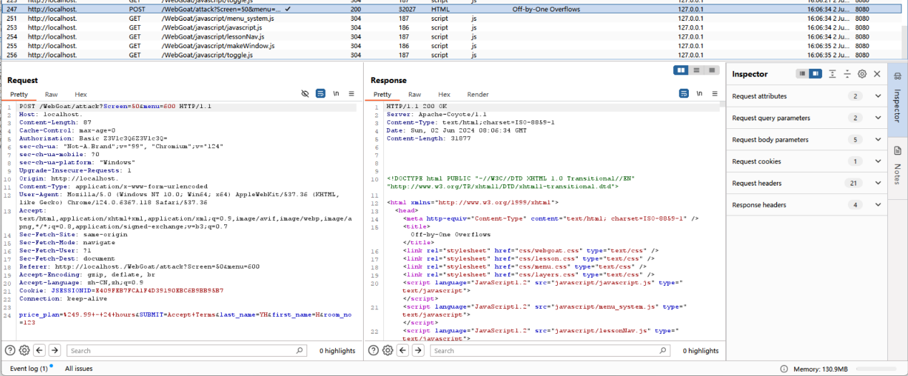
Task: Open the Notes side tab
Action: (897, 163)
